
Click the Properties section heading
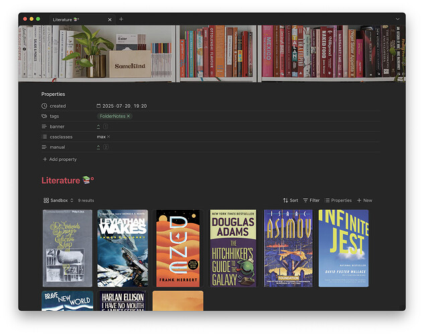(x=54, y=94)
